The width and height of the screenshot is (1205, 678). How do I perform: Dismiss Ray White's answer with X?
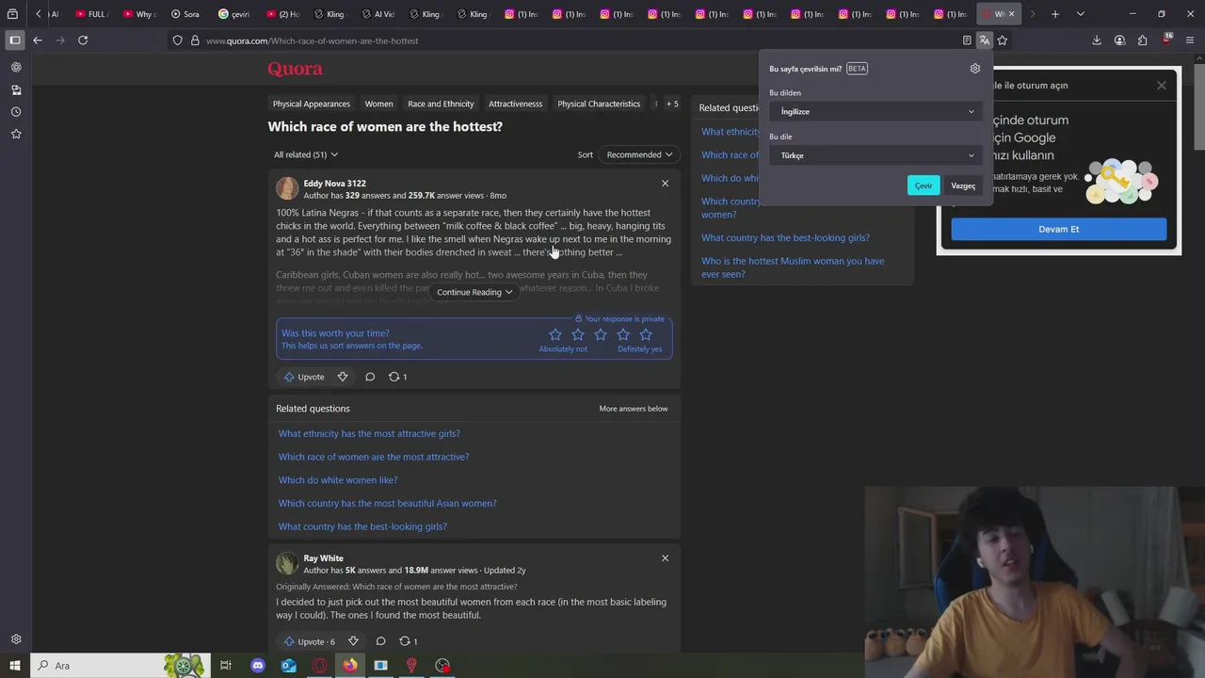point(665,558)
